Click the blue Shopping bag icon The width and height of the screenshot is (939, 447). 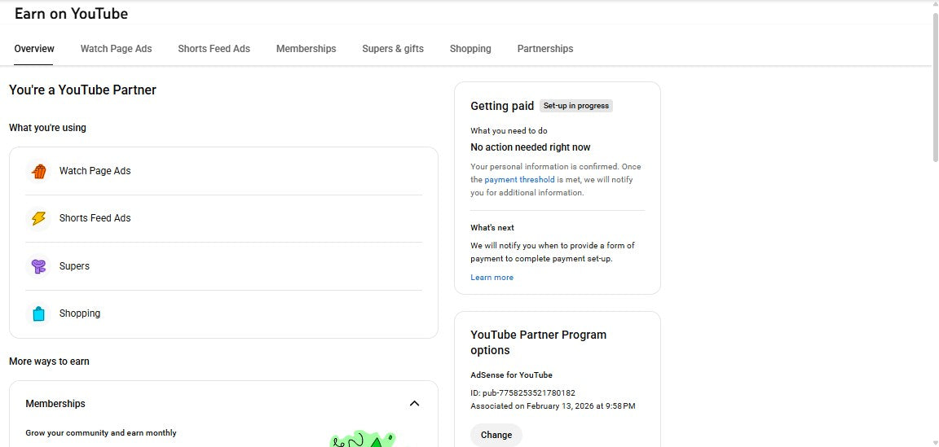click(x=39, y=313)
